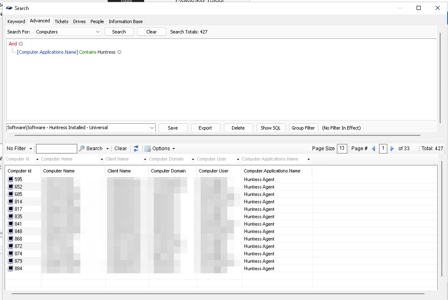
Task: Sort by the Computer Id column header
Action: pos(23,171)
